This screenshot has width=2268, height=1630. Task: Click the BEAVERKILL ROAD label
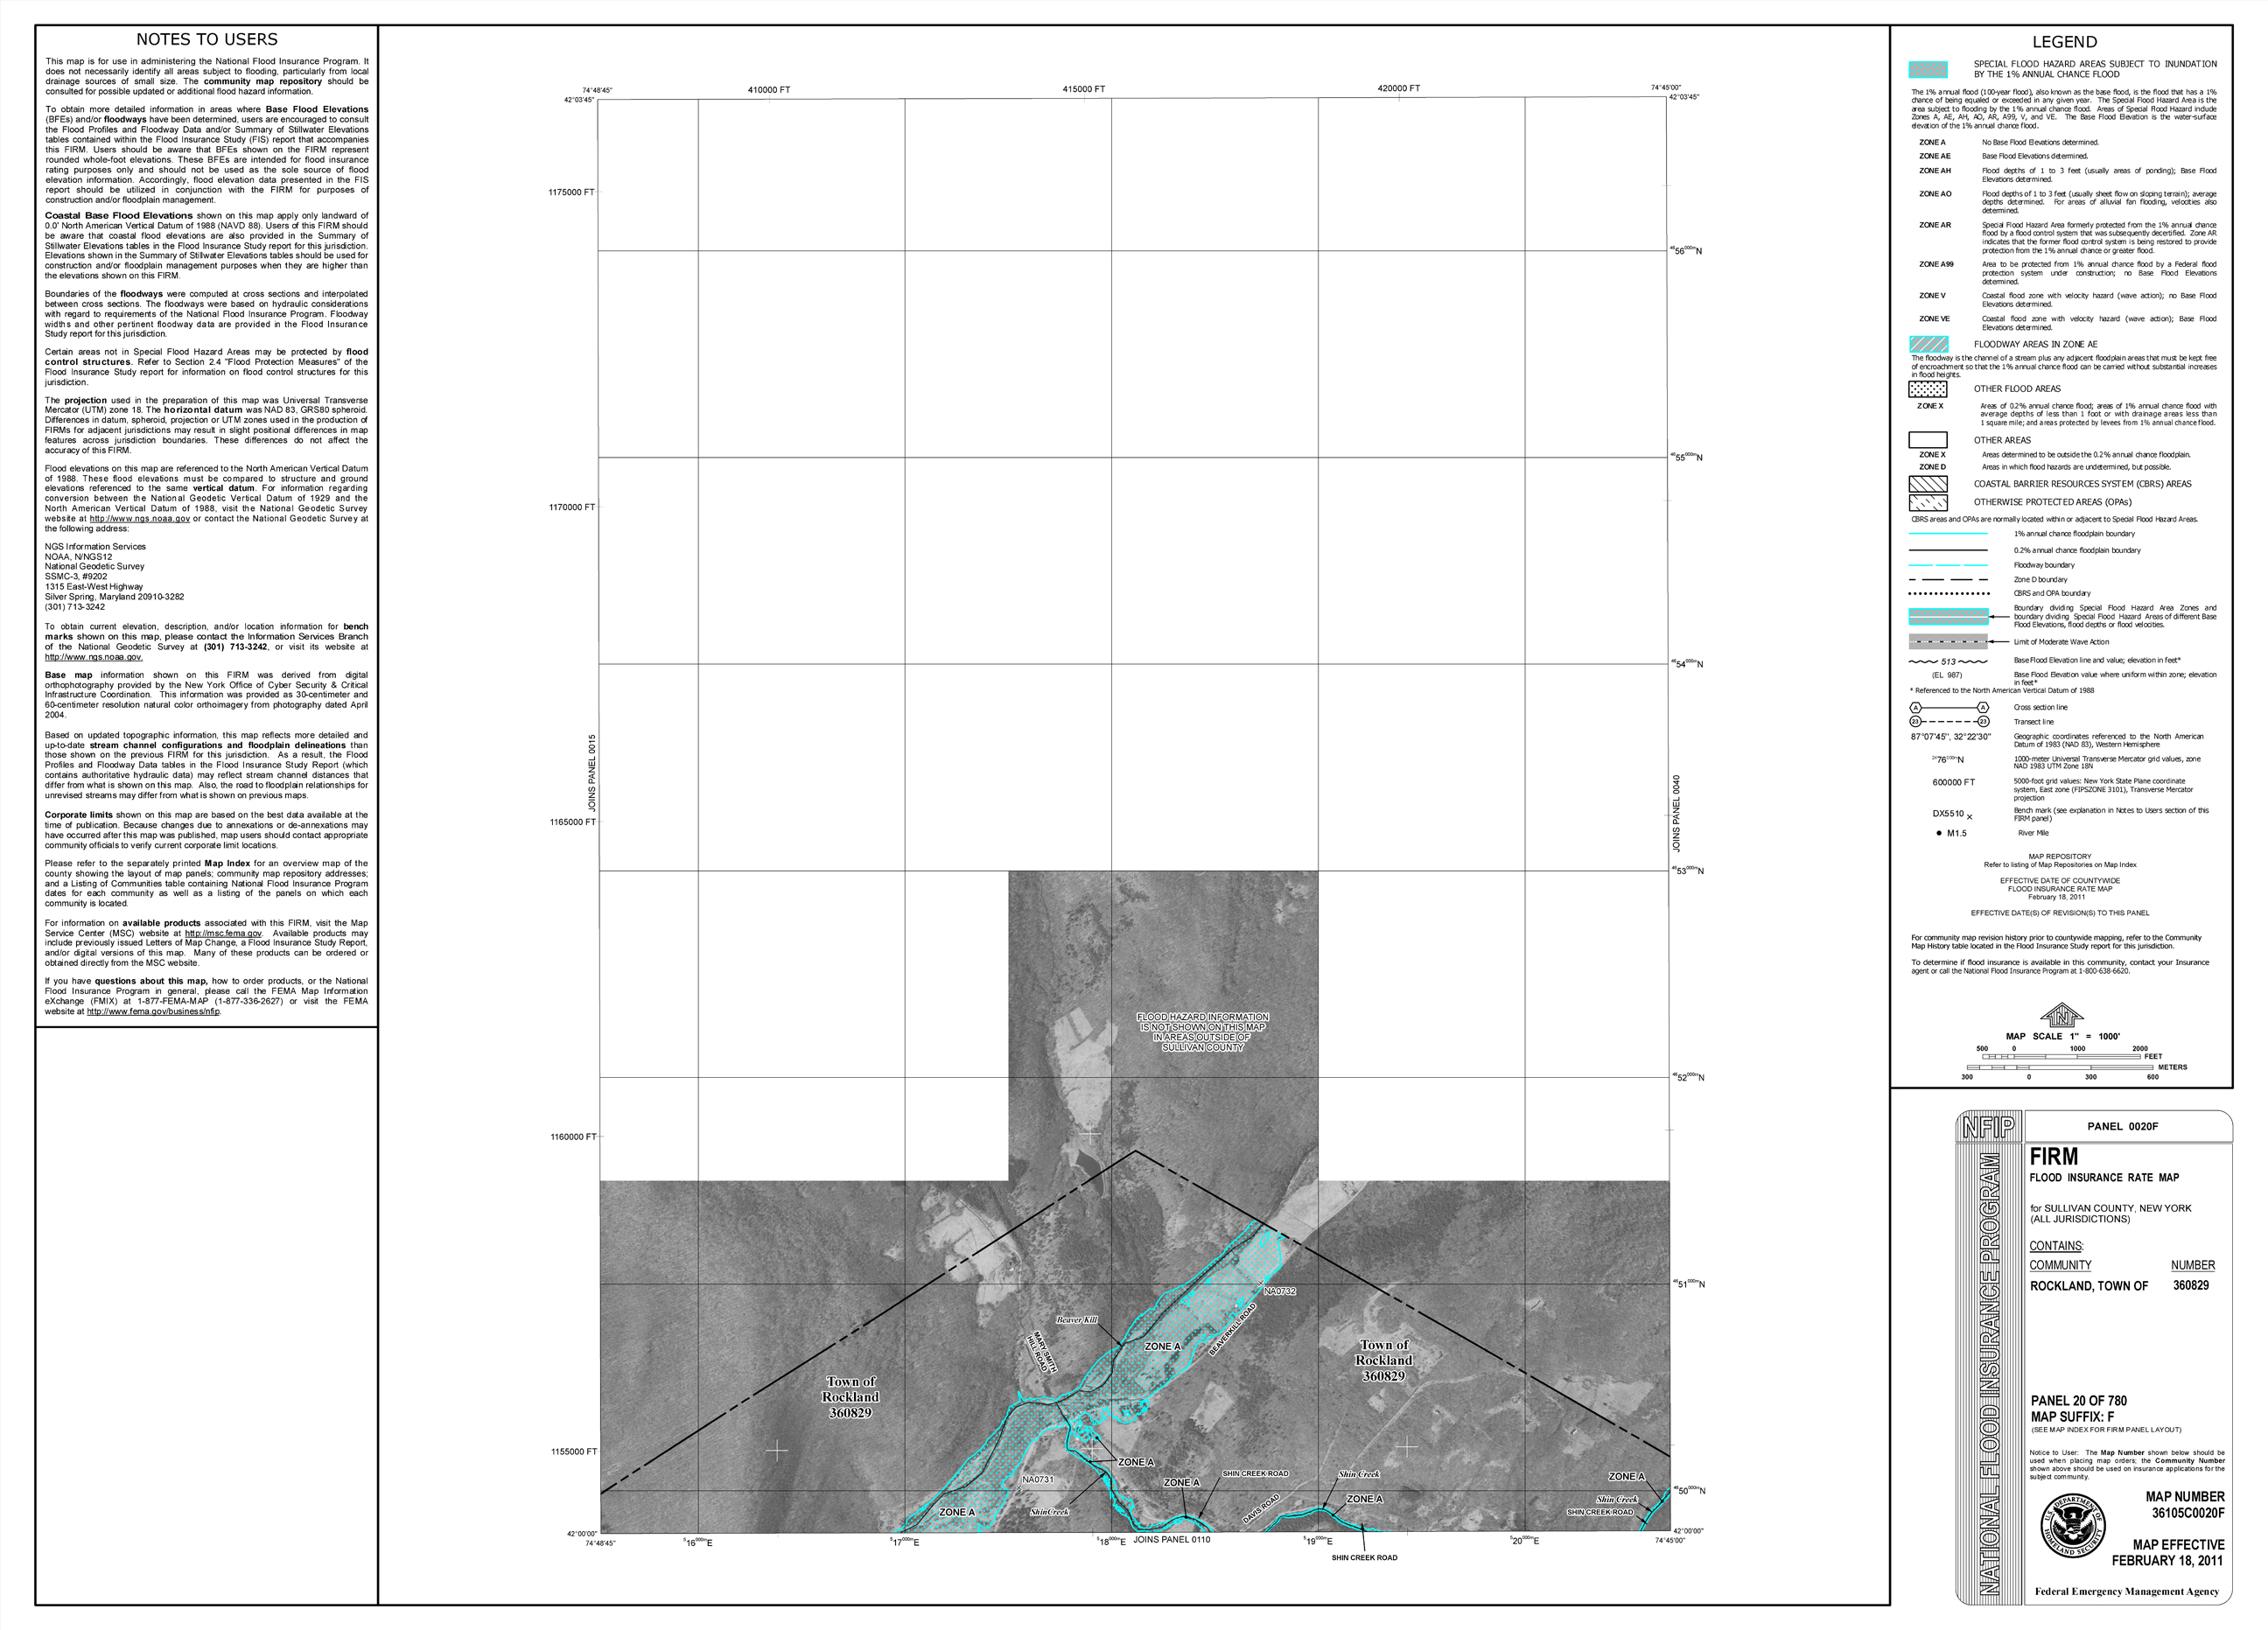1233,1329
